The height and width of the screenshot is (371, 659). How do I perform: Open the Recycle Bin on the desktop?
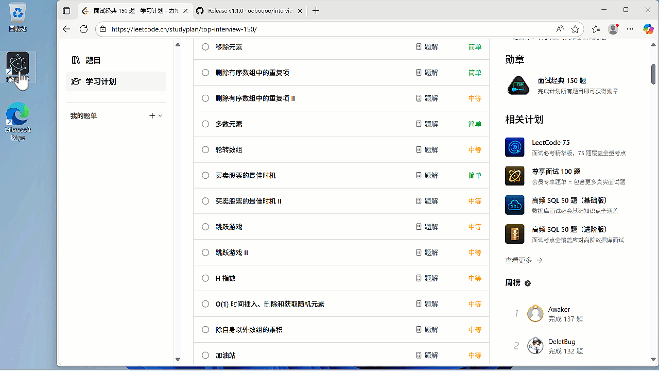coord(18,15)
